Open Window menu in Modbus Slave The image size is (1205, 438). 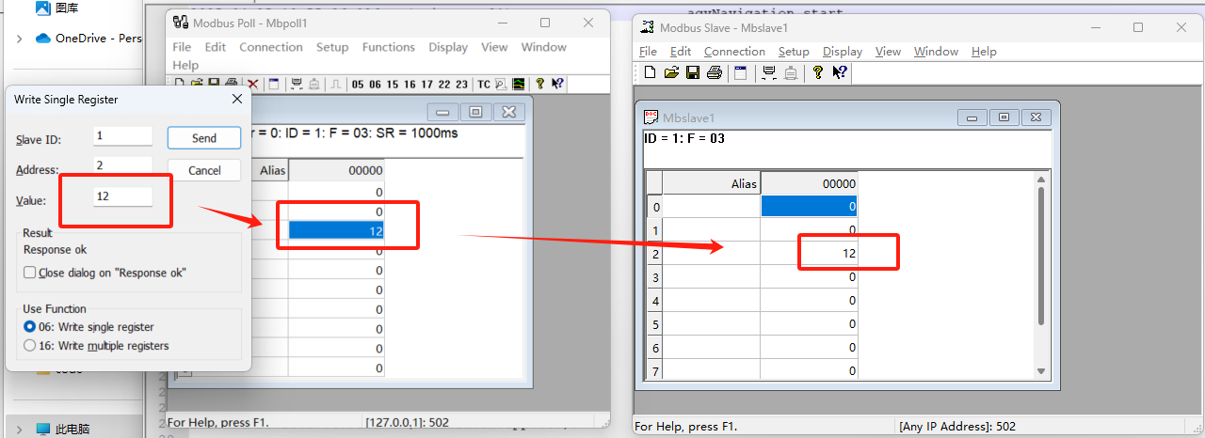(x=936, y=52)
